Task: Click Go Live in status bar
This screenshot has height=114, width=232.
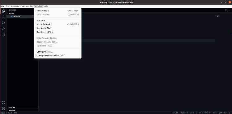Action: [x=208, y=113]
